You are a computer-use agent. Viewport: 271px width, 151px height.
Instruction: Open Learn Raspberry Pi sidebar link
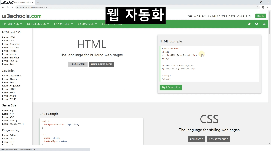(x=13, y=124)
